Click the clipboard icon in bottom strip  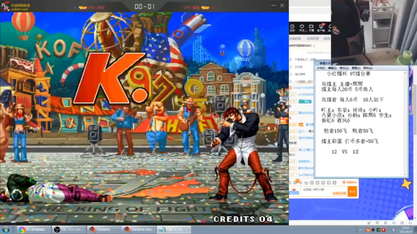pos(385,223)
